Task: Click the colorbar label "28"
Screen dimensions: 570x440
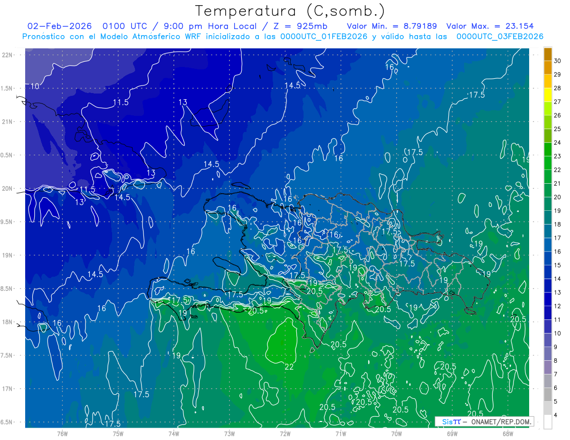Action: [558, 88]
